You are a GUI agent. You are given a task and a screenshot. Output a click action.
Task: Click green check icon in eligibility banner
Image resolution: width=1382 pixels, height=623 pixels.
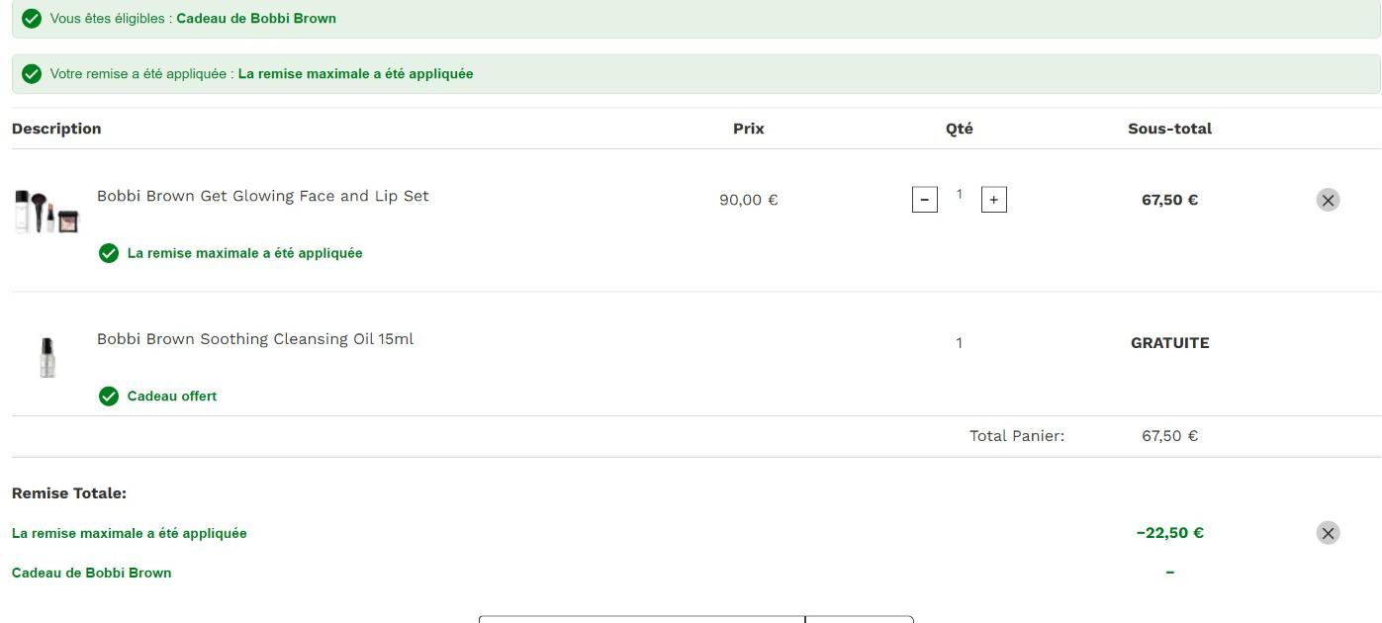(32, 19)
